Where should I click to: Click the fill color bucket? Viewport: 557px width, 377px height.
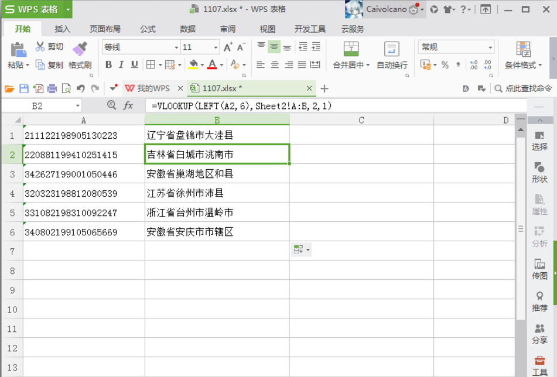[x=193, y=64]
